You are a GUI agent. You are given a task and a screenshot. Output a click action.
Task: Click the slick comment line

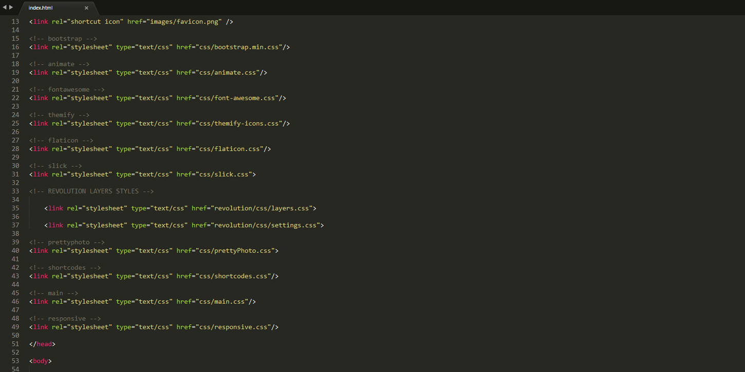[x=55, y=166]
